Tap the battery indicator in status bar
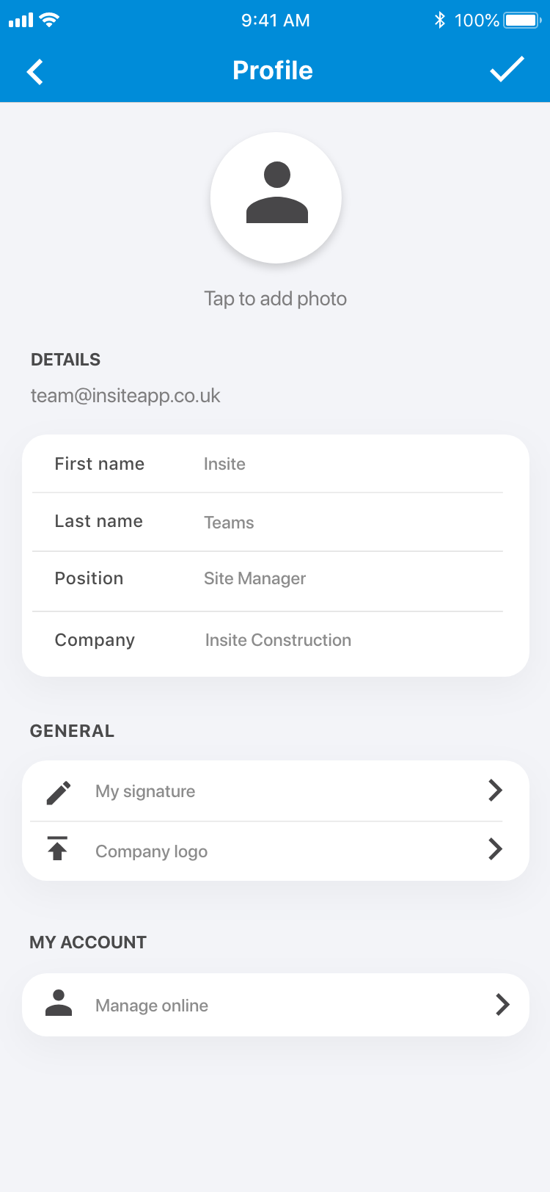 tap(522, 20)
